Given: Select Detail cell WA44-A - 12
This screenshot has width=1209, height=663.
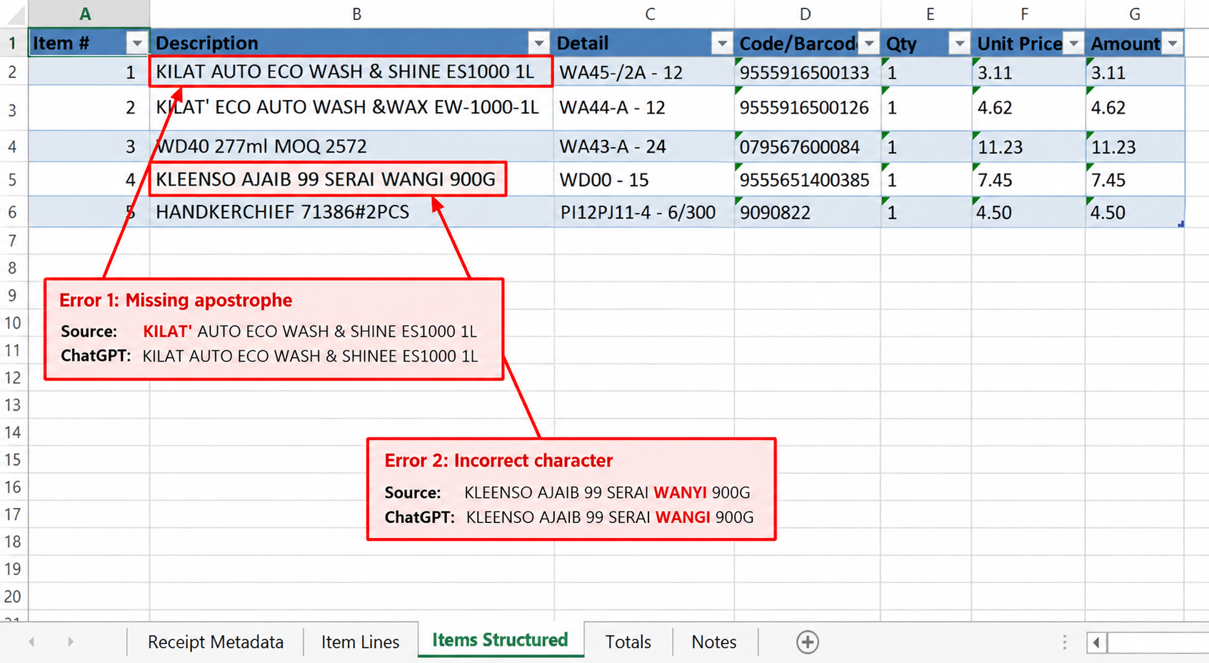Looking at the screenshot, I should [x=644, y=108].
